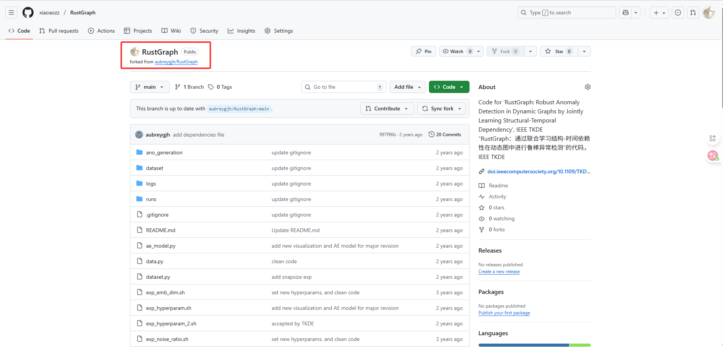Open the .gitignore file
This screenshot has height=347, width=723.
click(157, 215)
